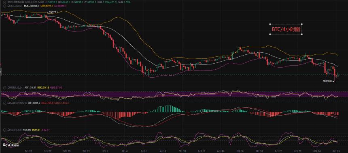This screenshot has width=348, height=153.
Task: Select the BOLL:61868.9 middle band value
Action: tap(32, 6)
